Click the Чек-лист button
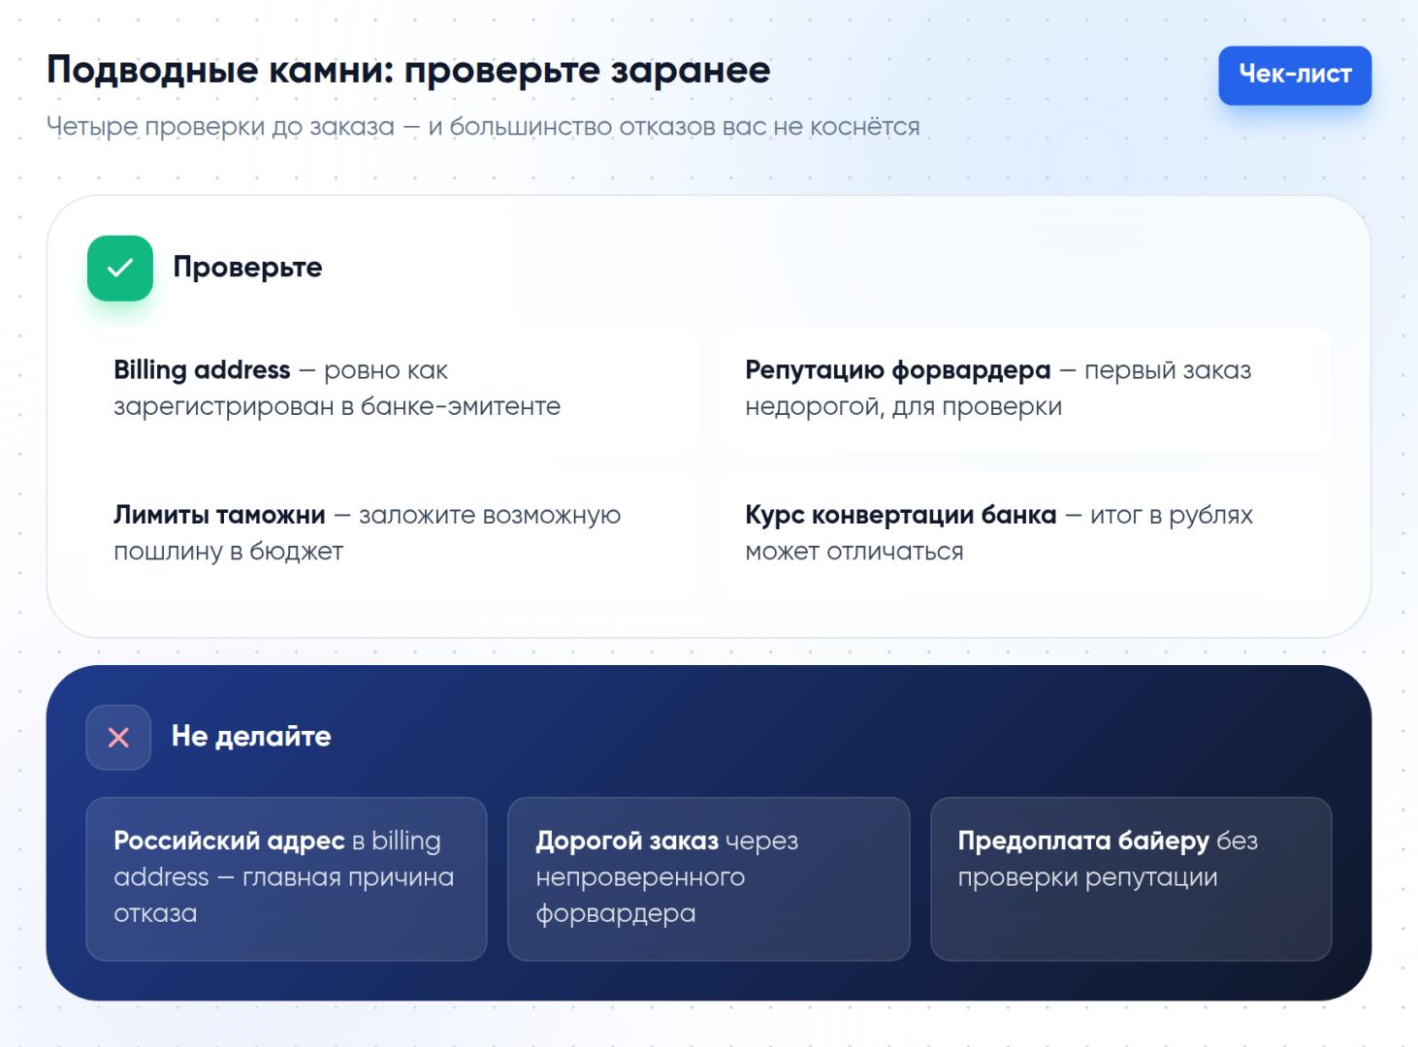 click(x=1295, y=75)
